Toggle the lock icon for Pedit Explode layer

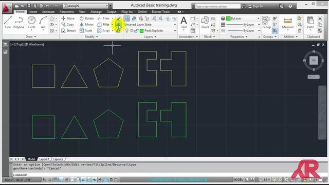click(136, 31)
